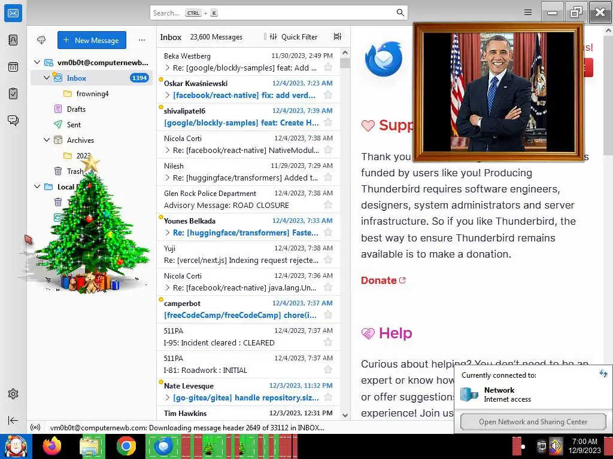Launch Firefox from the taskbar
The width and height of the screenshot is (613, 459).
(x=52, y=446)
